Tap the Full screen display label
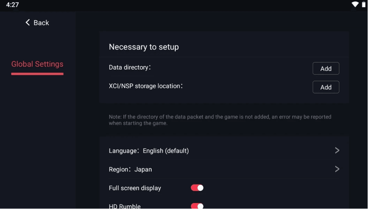This screenshot has width=368, height=209. pyautogui.click(x=135, y=188)
